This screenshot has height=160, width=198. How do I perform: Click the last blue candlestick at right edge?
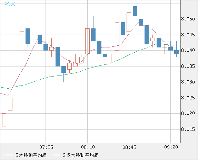[x=176, y=52]
